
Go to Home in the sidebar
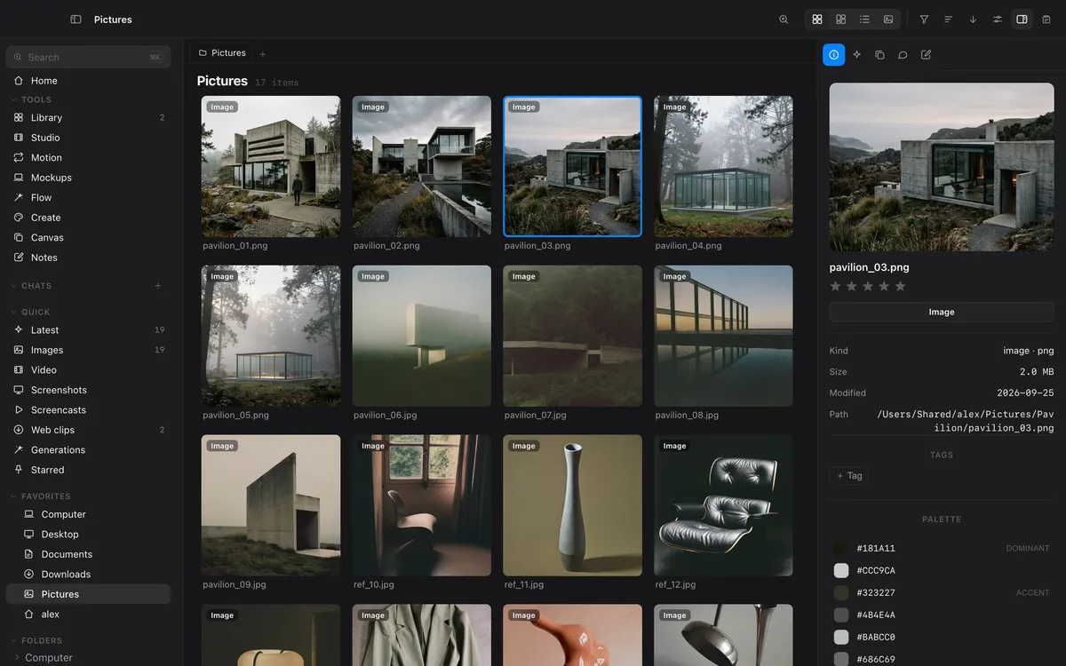[88, 81]
